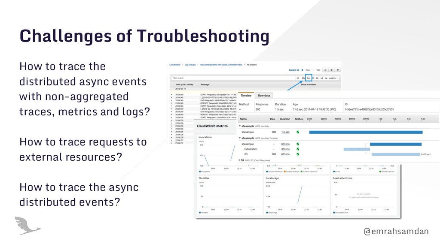The image size is (440, 247).
Task: Select the 1d time range filter
Action: coord(321,78)
